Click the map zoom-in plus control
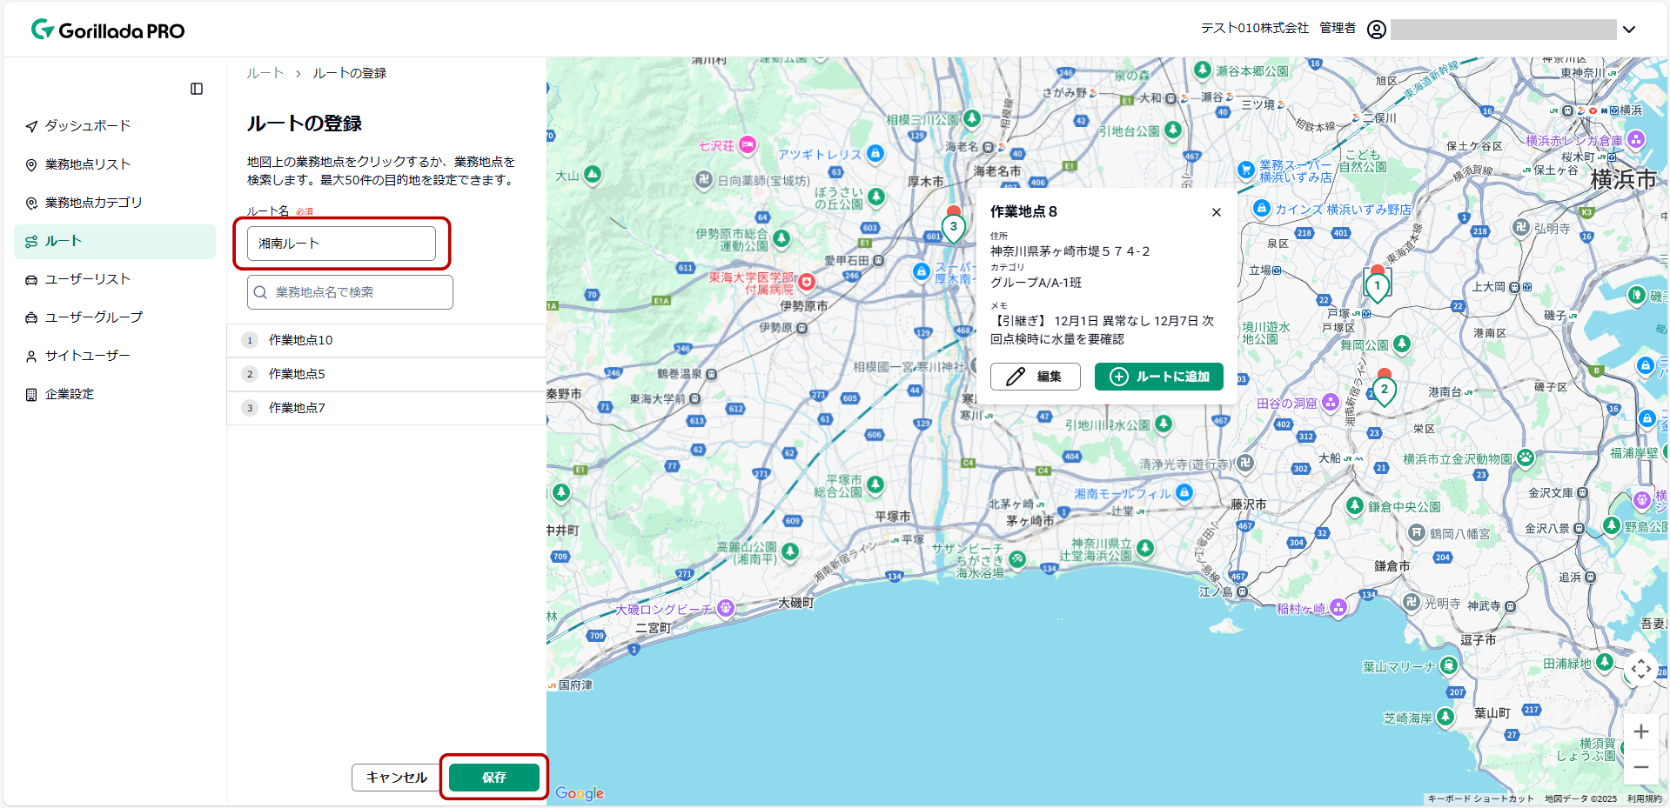Image resolution: width=1670 pixels, height=808 pixels. click(1641, 731)
